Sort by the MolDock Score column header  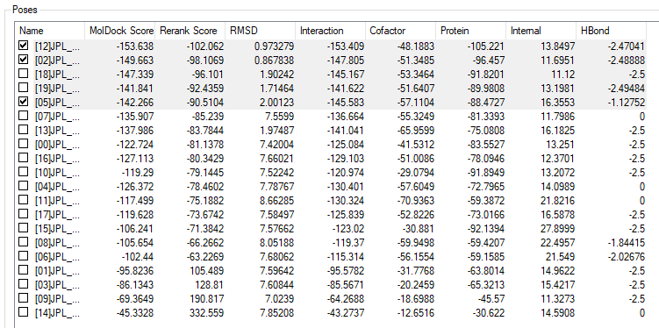(x=120, y=31)
